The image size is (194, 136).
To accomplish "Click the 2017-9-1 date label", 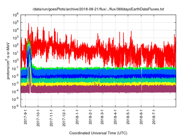I will coord(25,117).
